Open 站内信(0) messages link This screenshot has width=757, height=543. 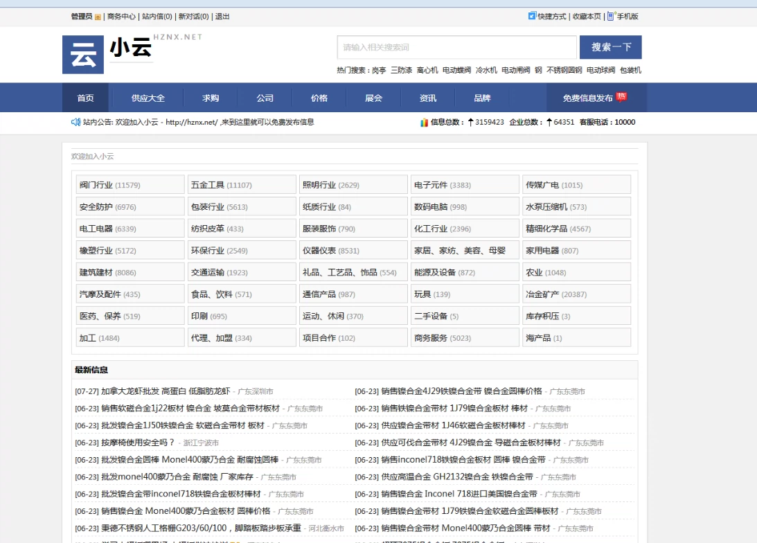pyautogui.click(x=157, y=17)
